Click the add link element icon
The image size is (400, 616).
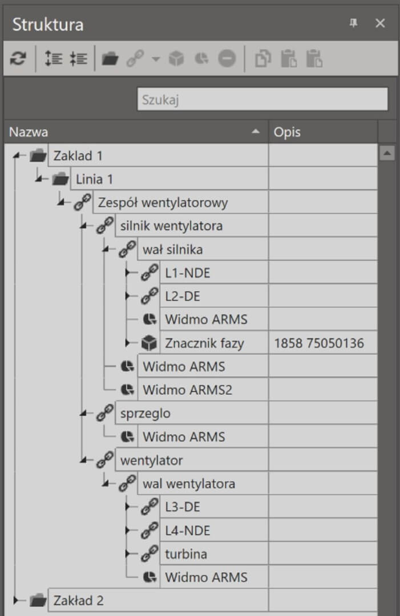point(135,59)
